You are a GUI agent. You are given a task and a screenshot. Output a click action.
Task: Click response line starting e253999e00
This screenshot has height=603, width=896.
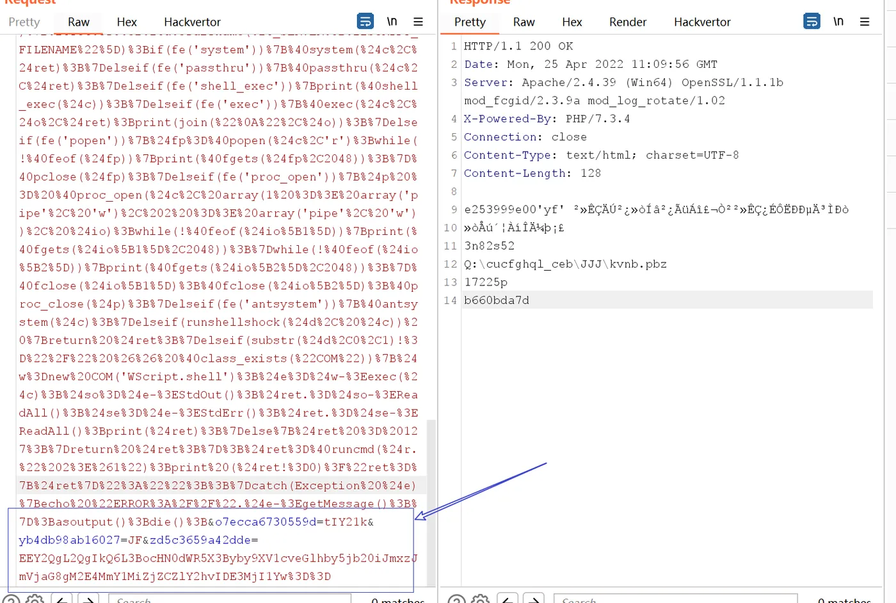[x=656, y=209]
